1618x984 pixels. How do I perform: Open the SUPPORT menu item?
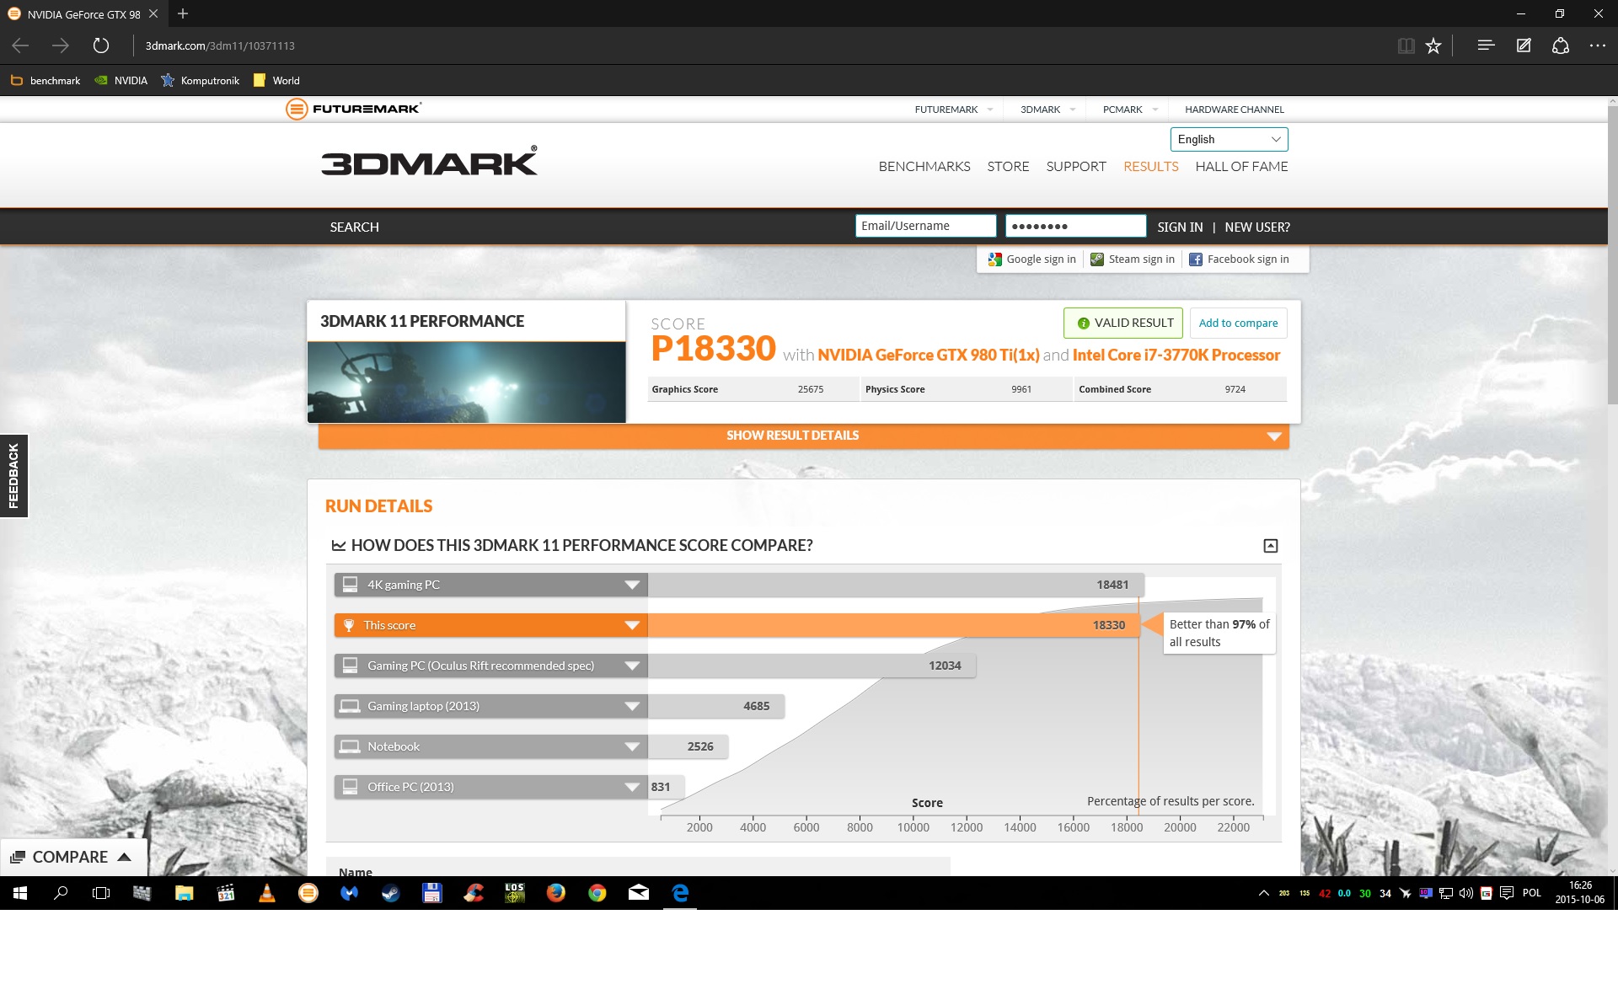tap(1076, 167)
